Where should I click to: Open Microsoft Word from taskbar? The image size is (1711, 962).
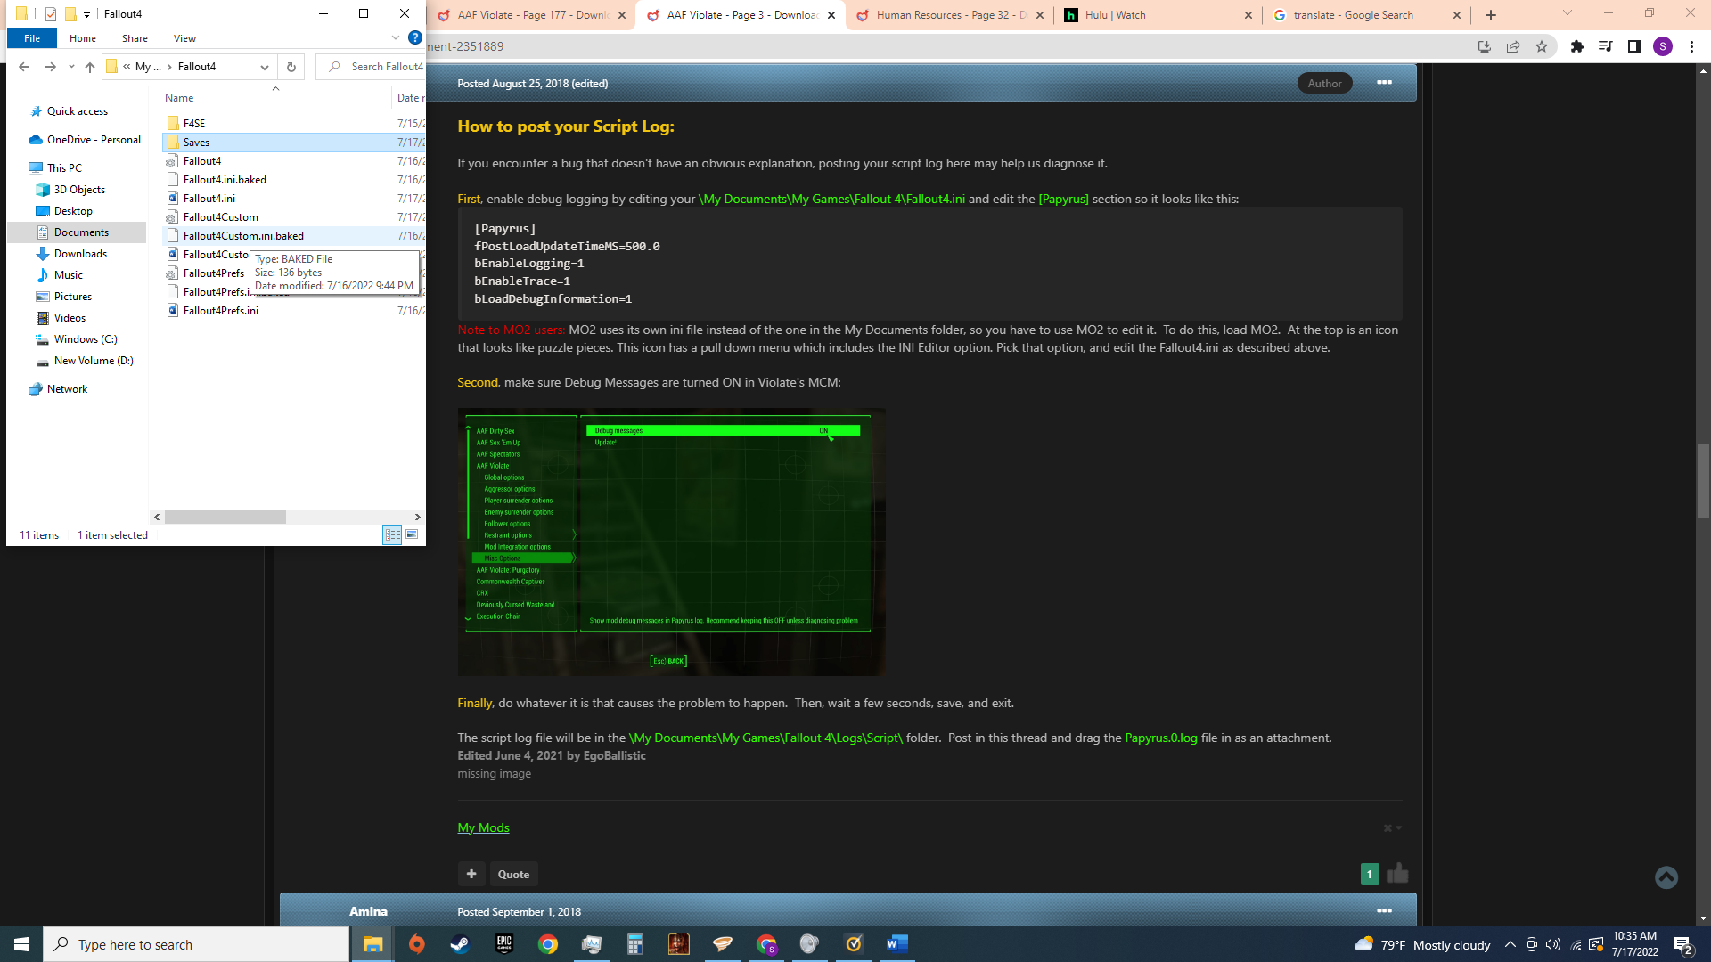[x=897, y=944]
